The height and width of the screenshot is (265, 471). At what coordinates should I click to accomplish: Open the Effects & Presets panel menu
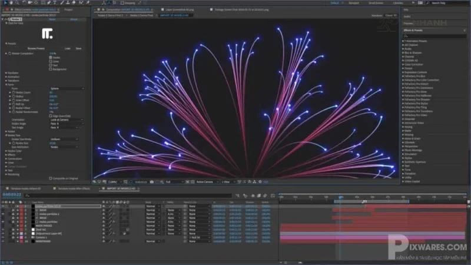(465, 31)
